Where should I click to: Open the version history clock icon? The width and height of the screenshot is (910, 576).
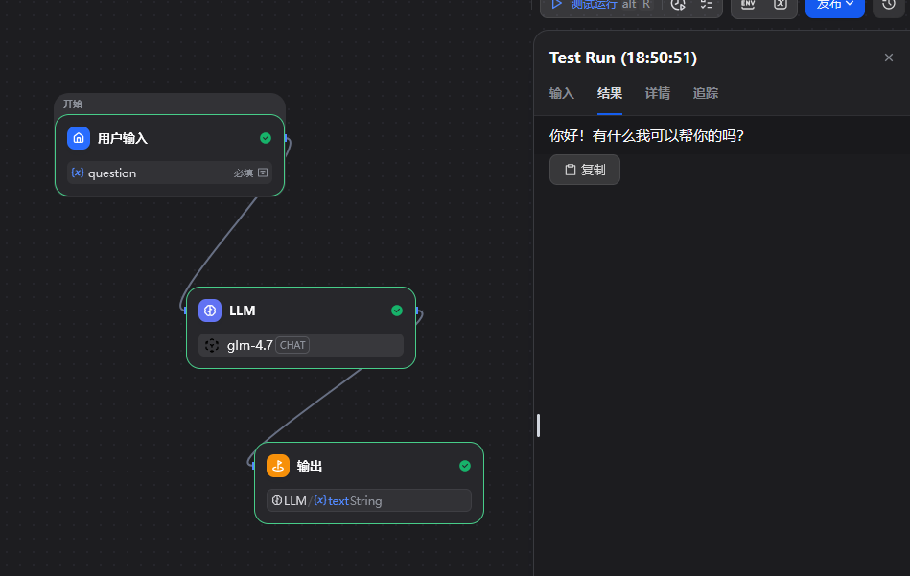[889, 5]
